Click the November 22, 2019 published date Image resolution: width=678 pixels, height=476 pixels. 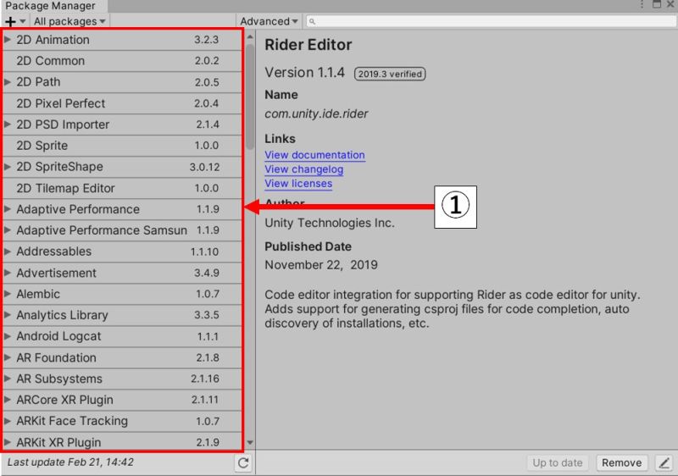321,264
